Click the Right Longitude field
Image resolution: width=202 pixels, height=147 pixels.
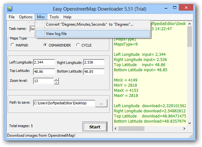click(94, 62)
